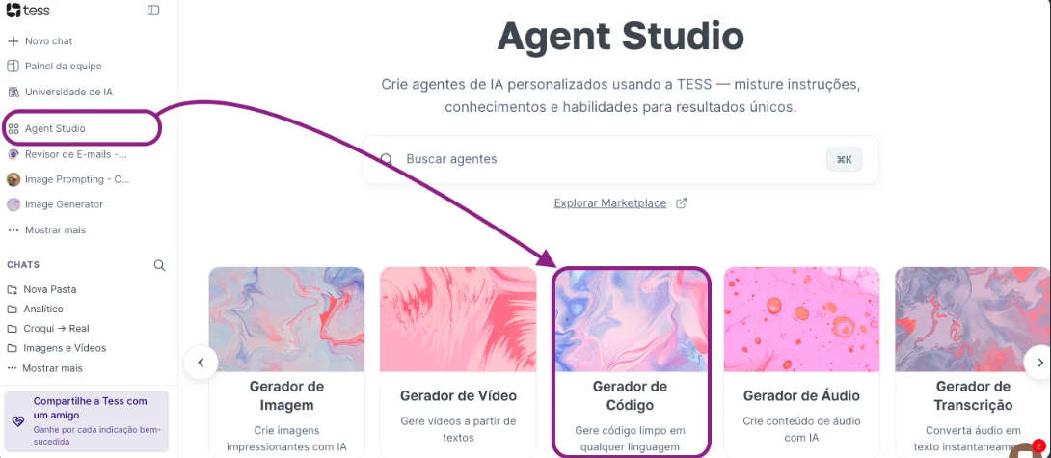The height and width of the screenshot is (458, 1051).
Task: Click the Buscar agentes search field
Action: point(620,160)
